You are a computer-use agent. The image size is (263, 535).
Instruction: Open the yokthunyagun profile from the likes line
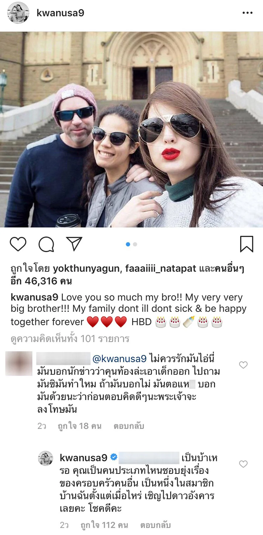(86, 269)
